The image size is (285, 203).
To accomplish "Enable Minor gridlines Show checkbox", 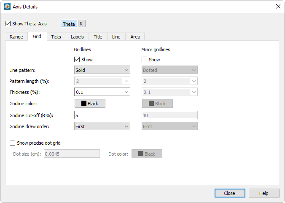I will 144,60.
